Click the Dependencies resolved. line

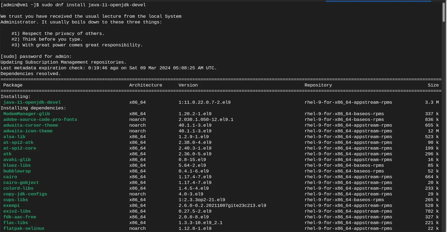click(31, 74)
